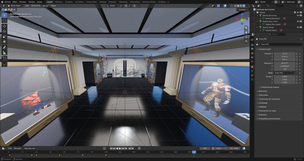Open the Object Data light properties tab
Viewport: 304px width, 161px height.
(252, 79)
